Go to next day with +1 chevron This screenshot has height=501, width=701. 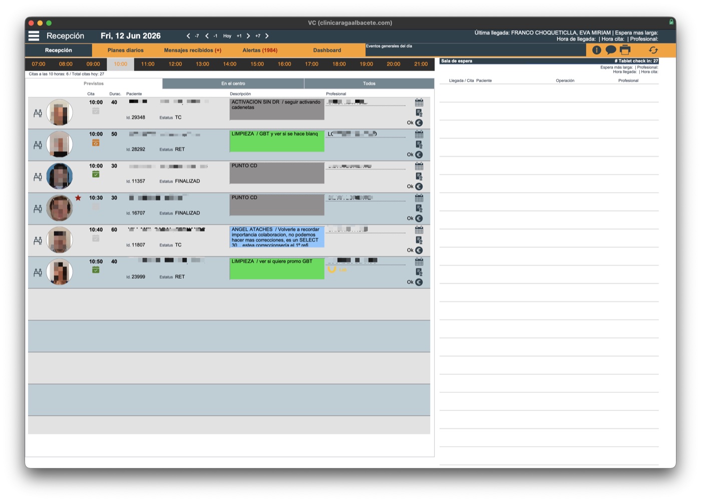tap(248, 36)
